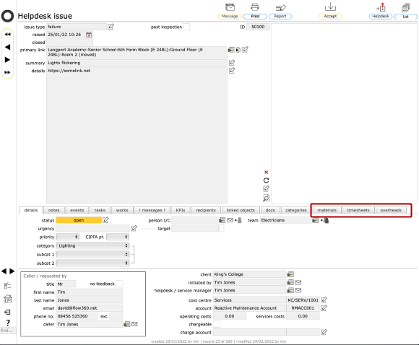This screenshot has height=345, width=419.
Task: Open the List view icon
Action: (x=406, y=7)
